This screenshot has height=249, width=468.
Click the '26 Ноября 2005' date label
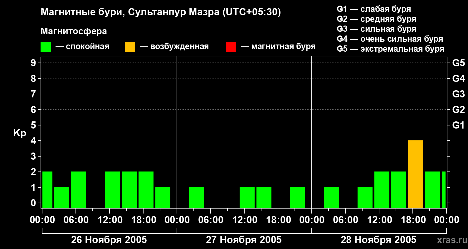(x=109, y=240)
